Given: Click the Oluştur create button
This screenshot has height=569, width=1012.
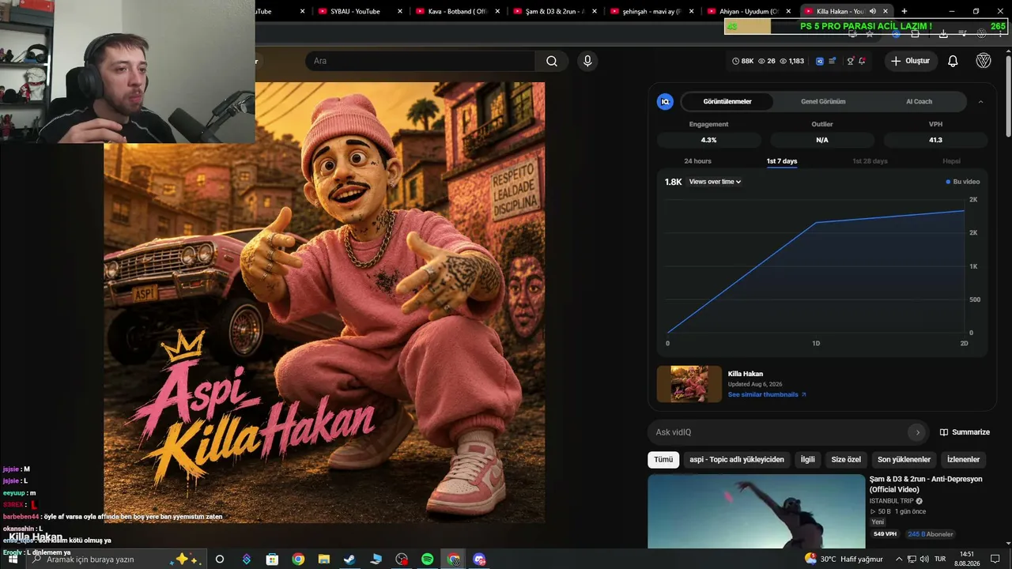Looking at the screenshot, I should coord(911,61).
